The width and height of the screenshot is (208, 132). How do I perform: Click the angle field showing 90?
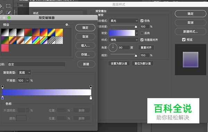(x=124, y=47)
